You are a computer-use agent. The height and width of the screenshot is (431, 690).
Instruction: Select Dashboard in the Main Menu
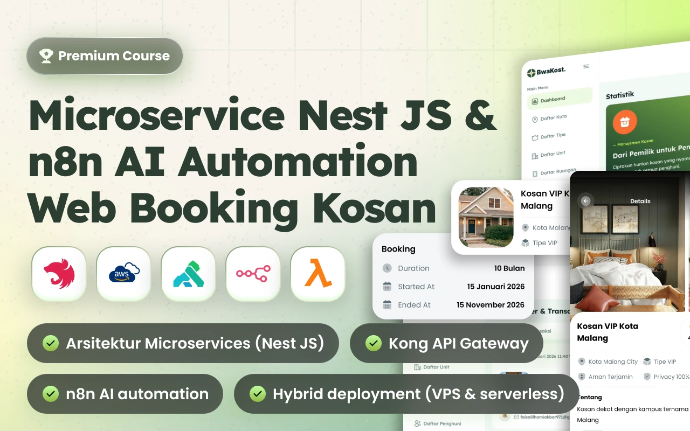tap(551, 99)
